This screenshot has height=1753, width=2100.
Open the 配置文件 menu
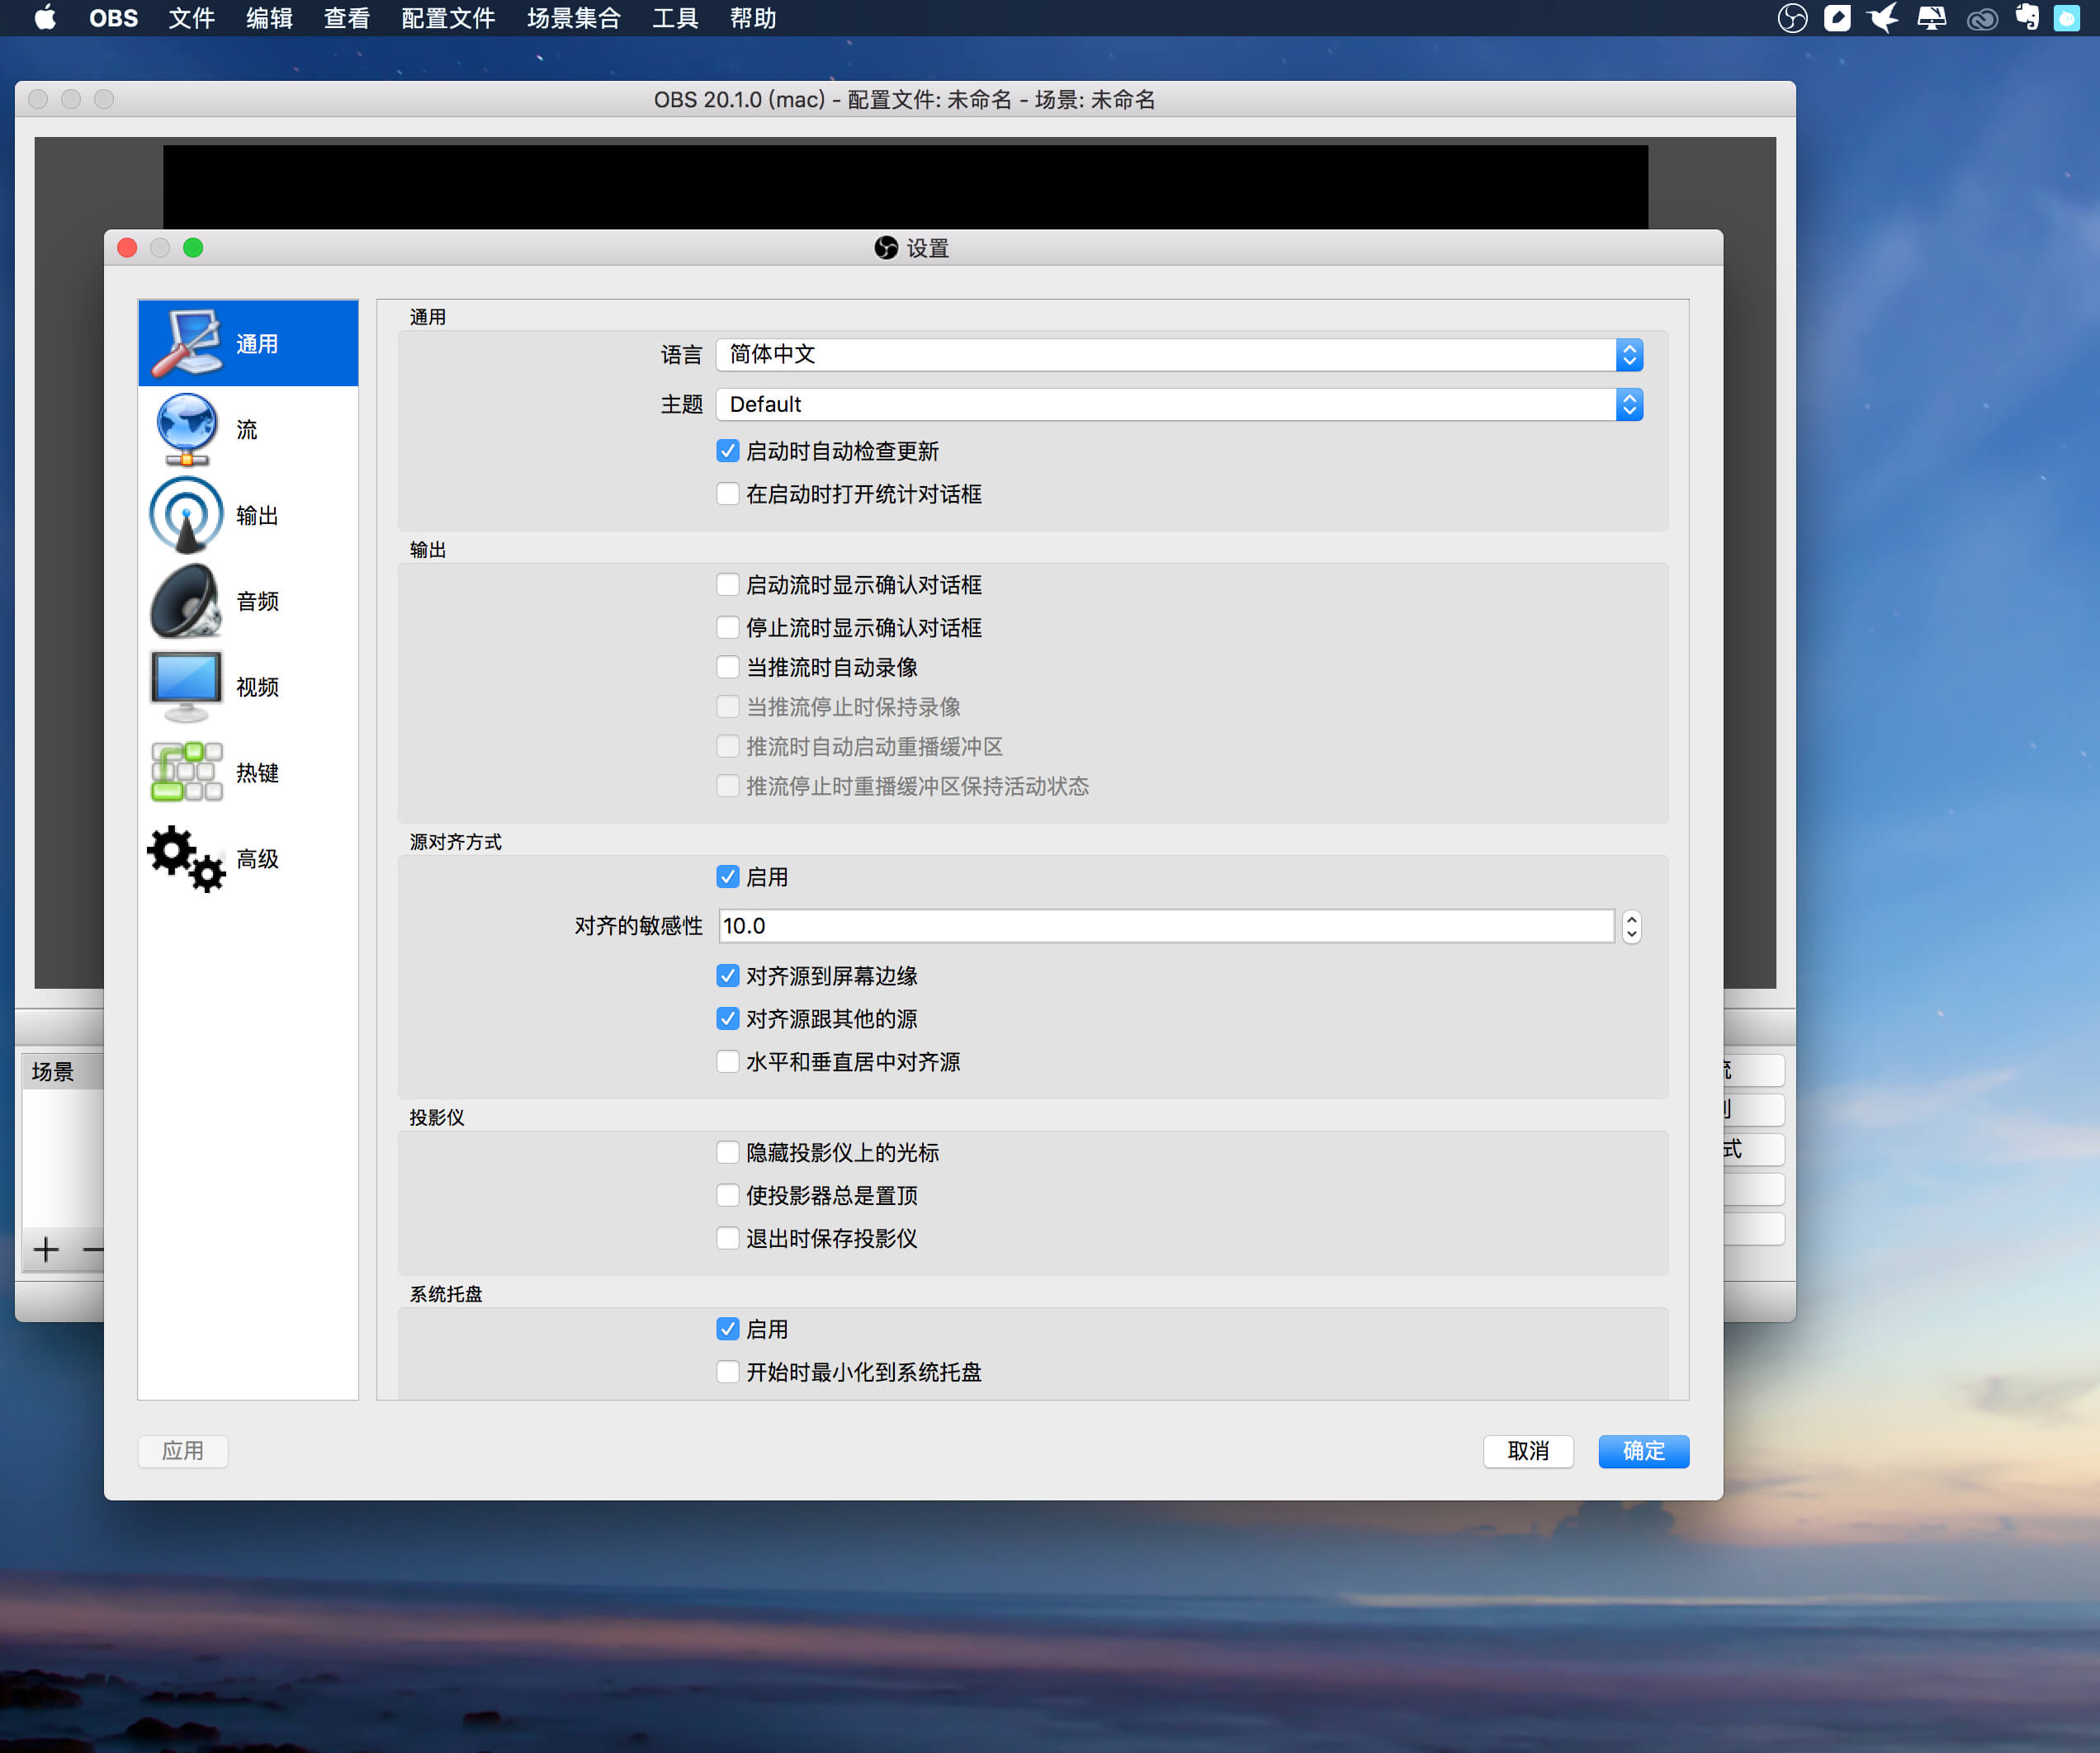[448, 18]
